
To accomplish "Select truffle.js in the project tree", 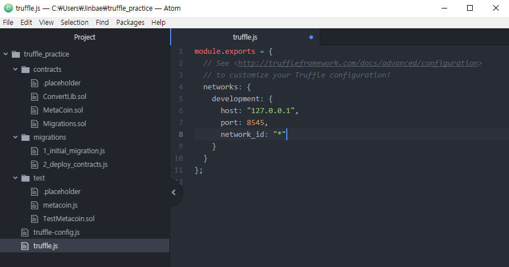I will (45, 246).
